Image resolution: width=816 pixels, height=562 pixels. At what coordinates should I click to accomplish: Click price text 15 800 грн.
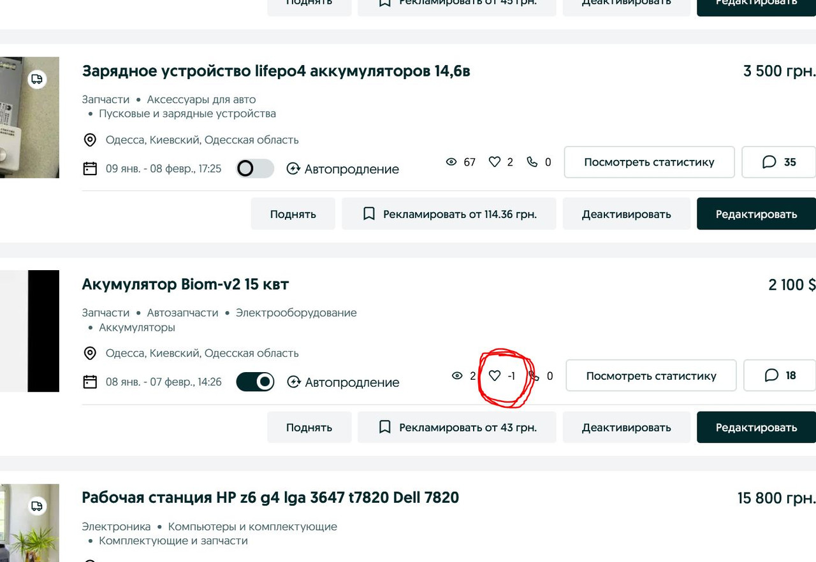776,497
